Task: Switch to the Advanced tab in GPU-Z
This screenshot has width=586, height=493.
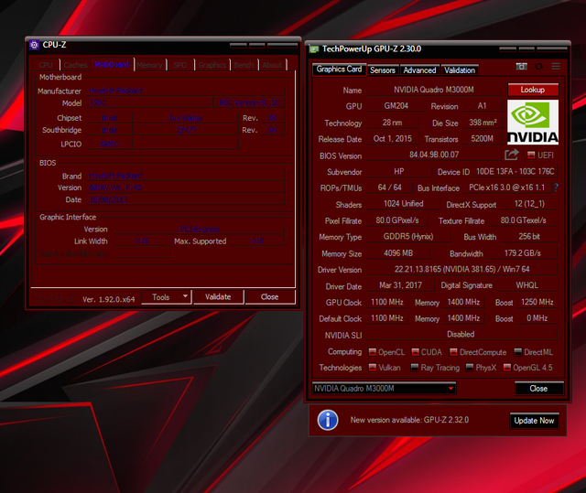Action: (419, 70)
